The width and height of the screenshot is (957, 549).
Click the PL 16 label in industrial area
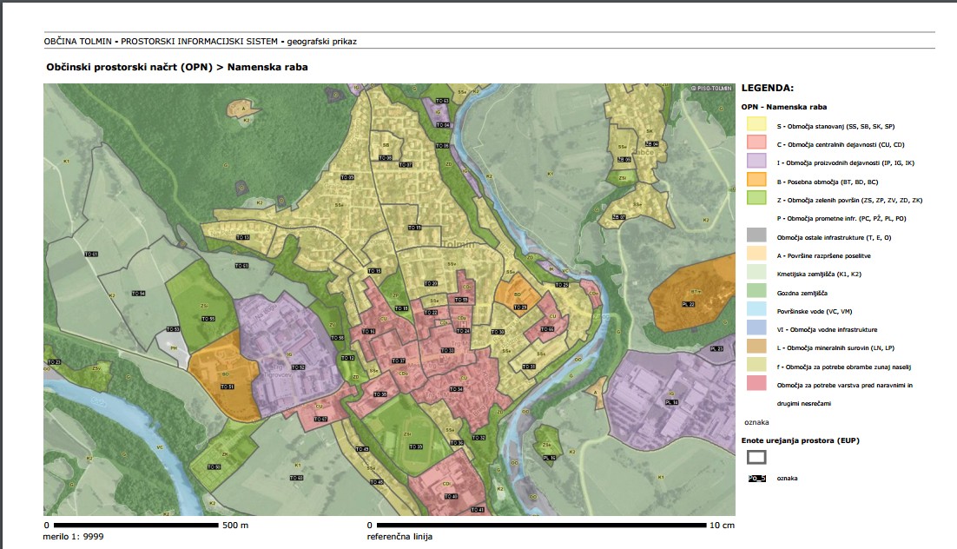click(671, 403)
